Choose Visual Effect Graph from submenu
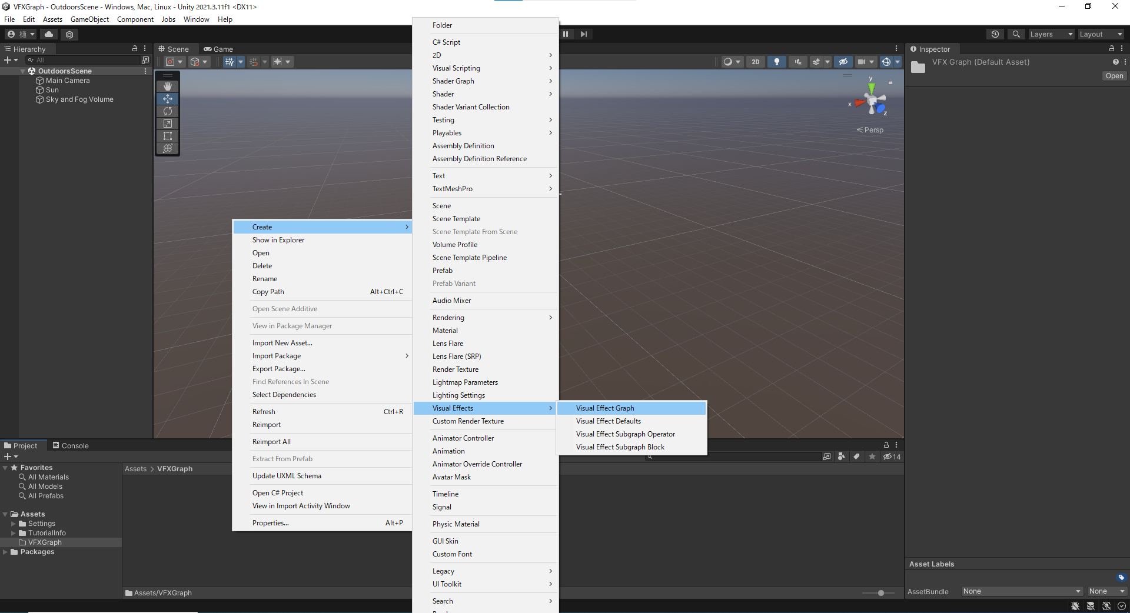The width and height of the screenshot is (1130, 613). pos(604,408)
